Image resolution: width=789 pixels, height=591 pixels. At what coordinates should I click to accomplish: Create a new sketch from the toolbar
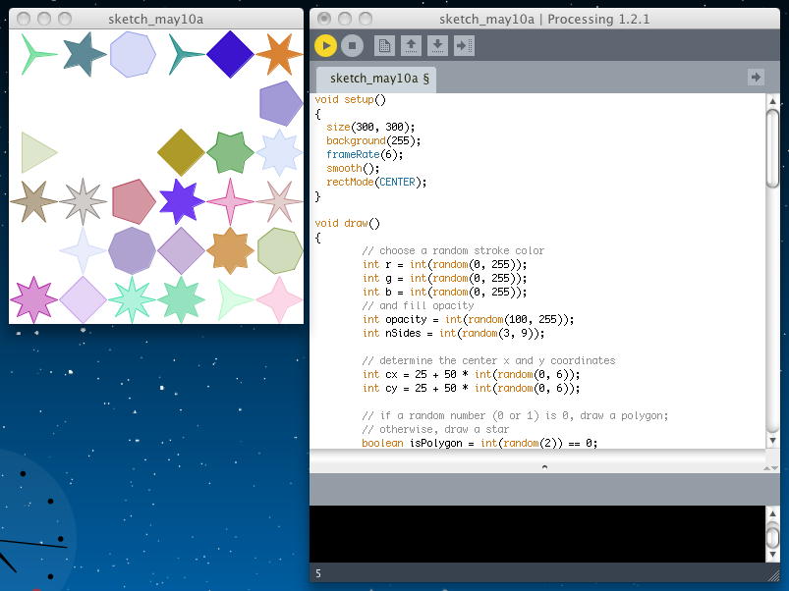(x=385, y=45)
